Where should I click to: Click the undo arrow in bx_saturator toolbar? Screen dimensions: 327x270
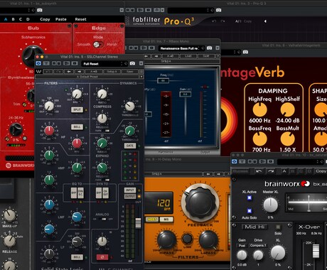(x=259, y=171)
